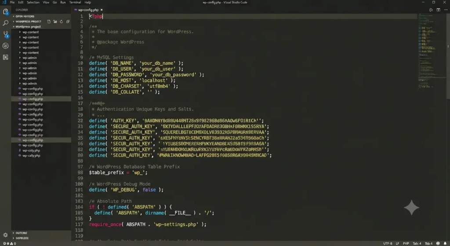
Task: Click the 'WordPress Debug Mode' comment
Action: (120, 184)
